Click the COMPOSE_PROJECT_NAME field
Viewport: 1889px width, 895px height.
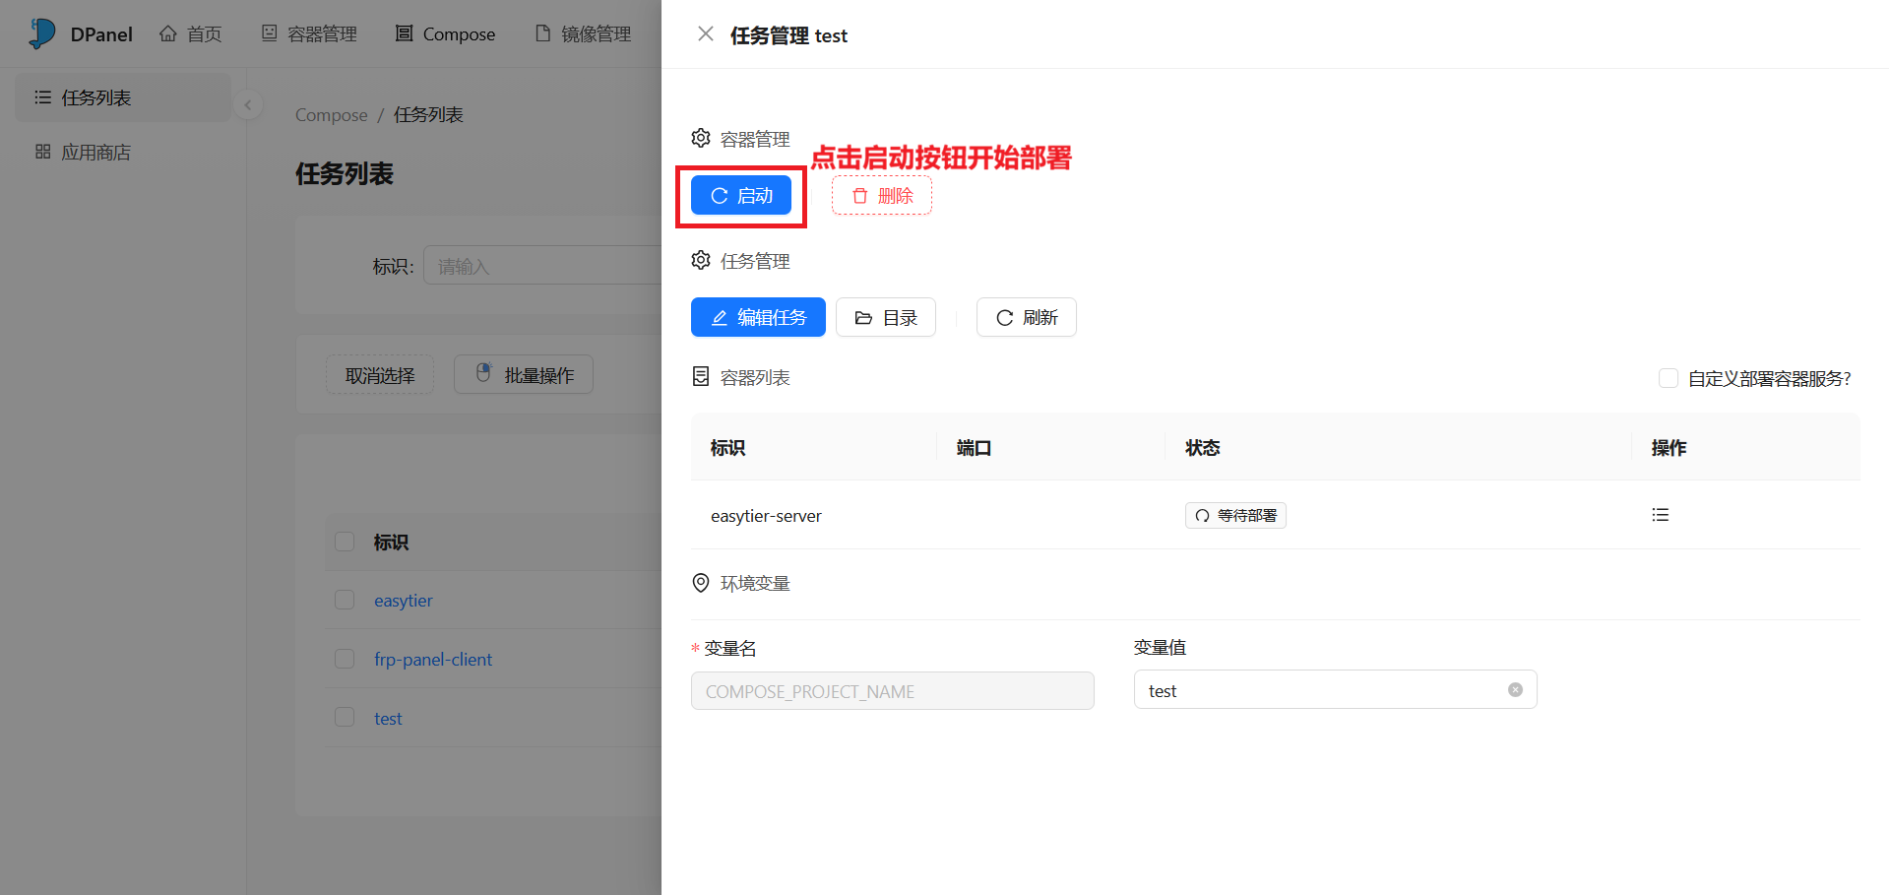click(893, 691)
